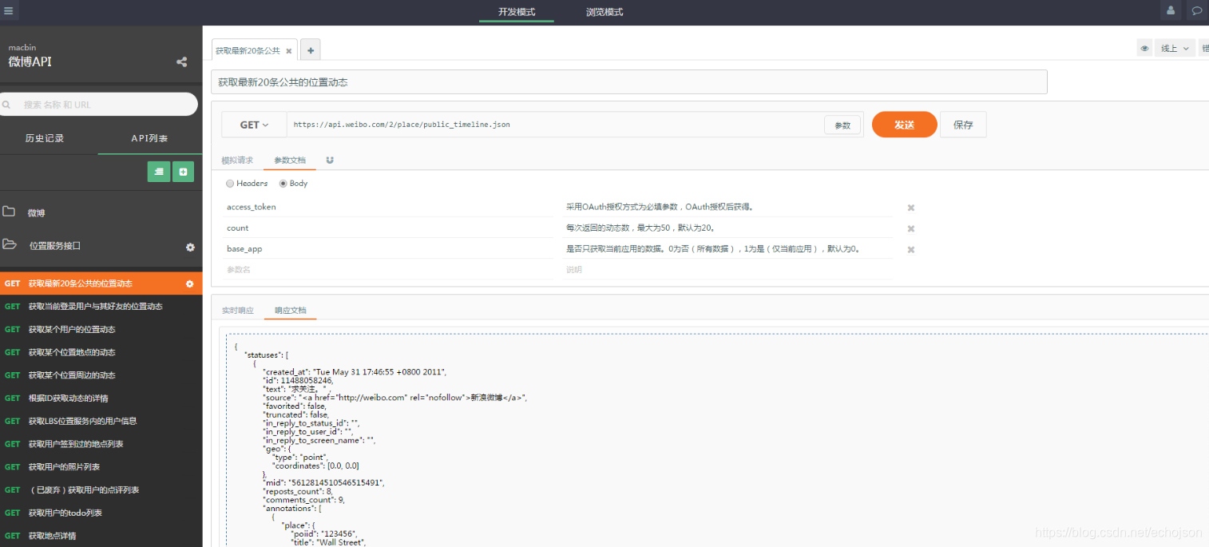Open the chat message icon

pos(1197,11)
